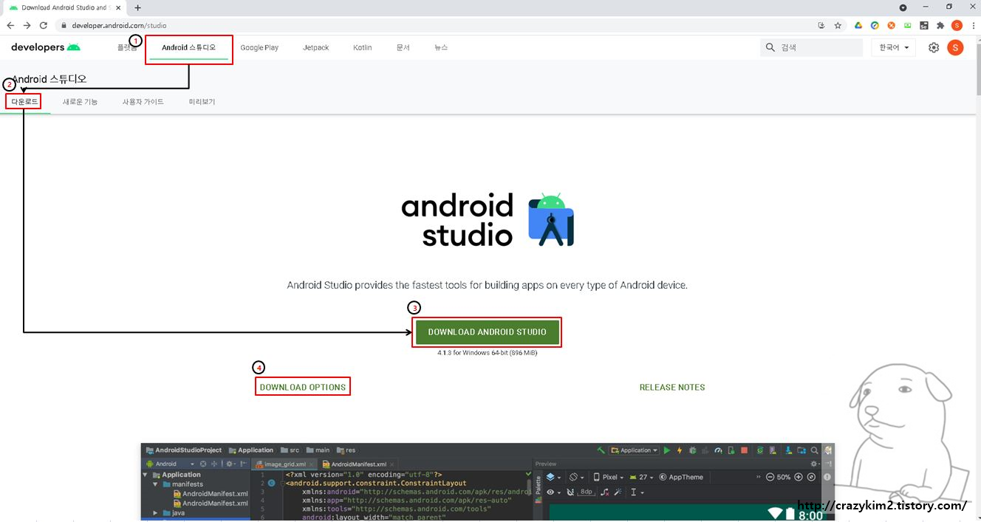981x522 pixels.
Task: Click the install page icon in address bar
Action: [821, 25]
